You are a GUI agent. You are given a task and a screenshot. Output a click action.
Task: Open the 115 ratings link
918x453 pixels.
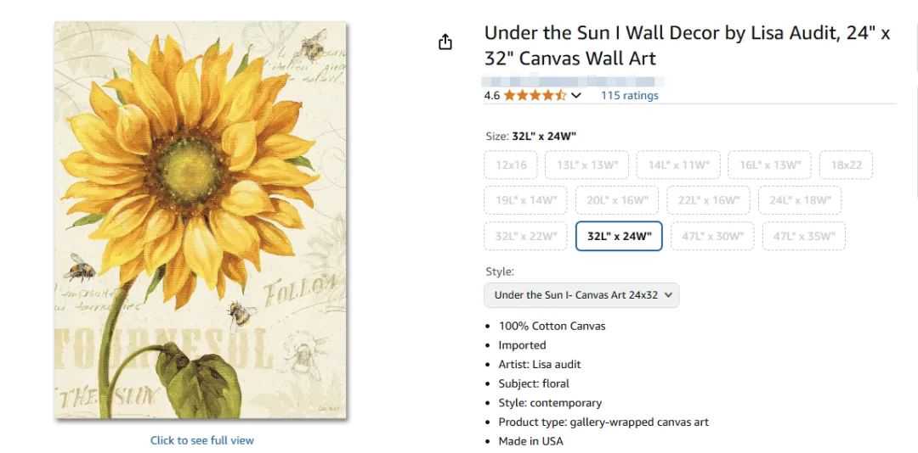pyautogui.click(x=629, y=95)
